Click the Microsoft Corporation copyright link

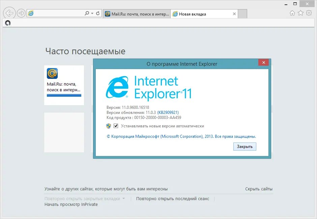coord(181,136)
